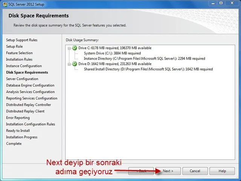Select the Distributed Replay Controller step

(x=29, y=105)
